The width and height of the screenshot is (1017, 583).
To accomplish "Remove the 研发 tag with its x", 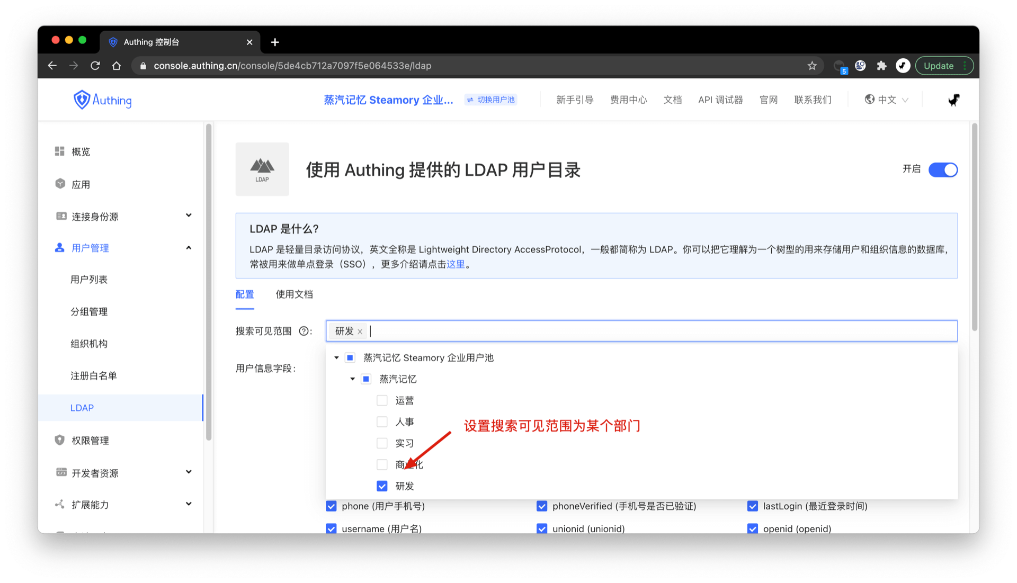I will click(x=360, y=331).
